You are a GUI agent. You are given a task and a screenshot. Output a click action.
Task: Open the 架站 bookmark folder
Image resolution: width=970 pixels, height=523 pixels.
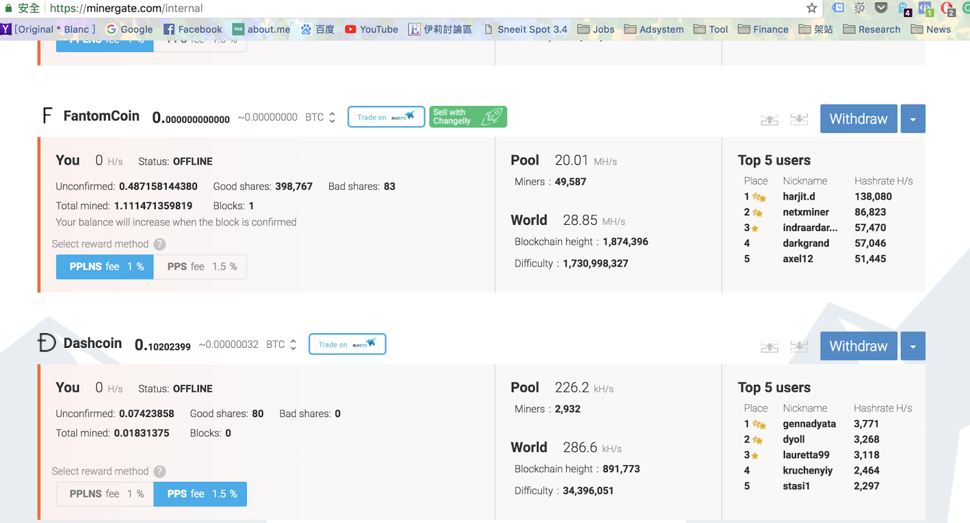pyautogui.click(x=816, y=29)
